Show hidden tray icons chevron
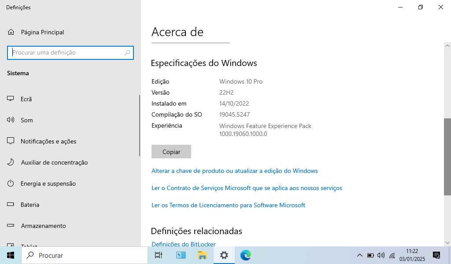The image size is (451, 264). (x=359, y=255)
